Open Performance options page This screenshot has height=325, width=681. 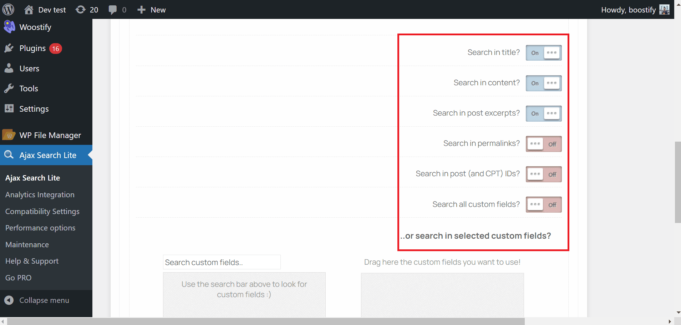[x=40, y=228]
